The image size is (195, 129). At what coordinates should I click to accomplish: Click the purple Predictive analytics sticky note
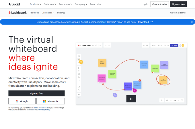click(x=128, y=86)
